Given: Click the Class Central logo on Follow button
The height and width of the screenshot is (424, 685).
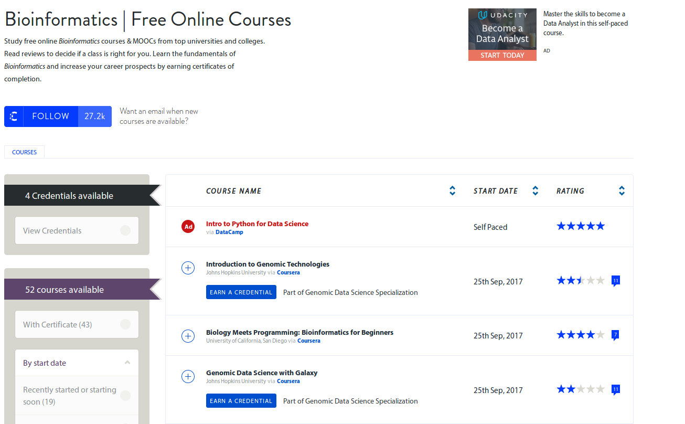Looking at the screenshot, I should pyautogui.click(x=14, y=116).
